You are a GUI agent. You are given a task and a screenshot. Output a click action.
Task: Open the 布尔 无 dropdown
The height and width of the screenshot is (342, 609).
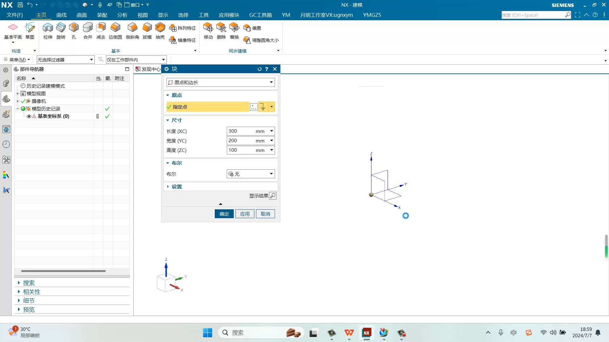coord(251,174)
